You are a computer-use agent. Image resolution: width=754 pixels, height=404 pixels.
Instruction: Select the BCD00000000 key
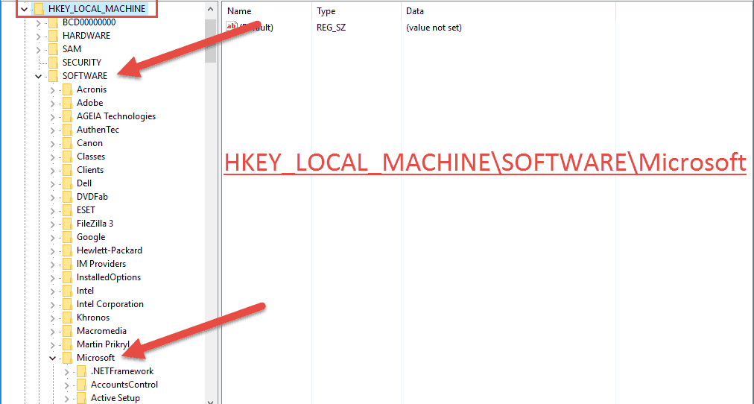[x=89, y=22]
